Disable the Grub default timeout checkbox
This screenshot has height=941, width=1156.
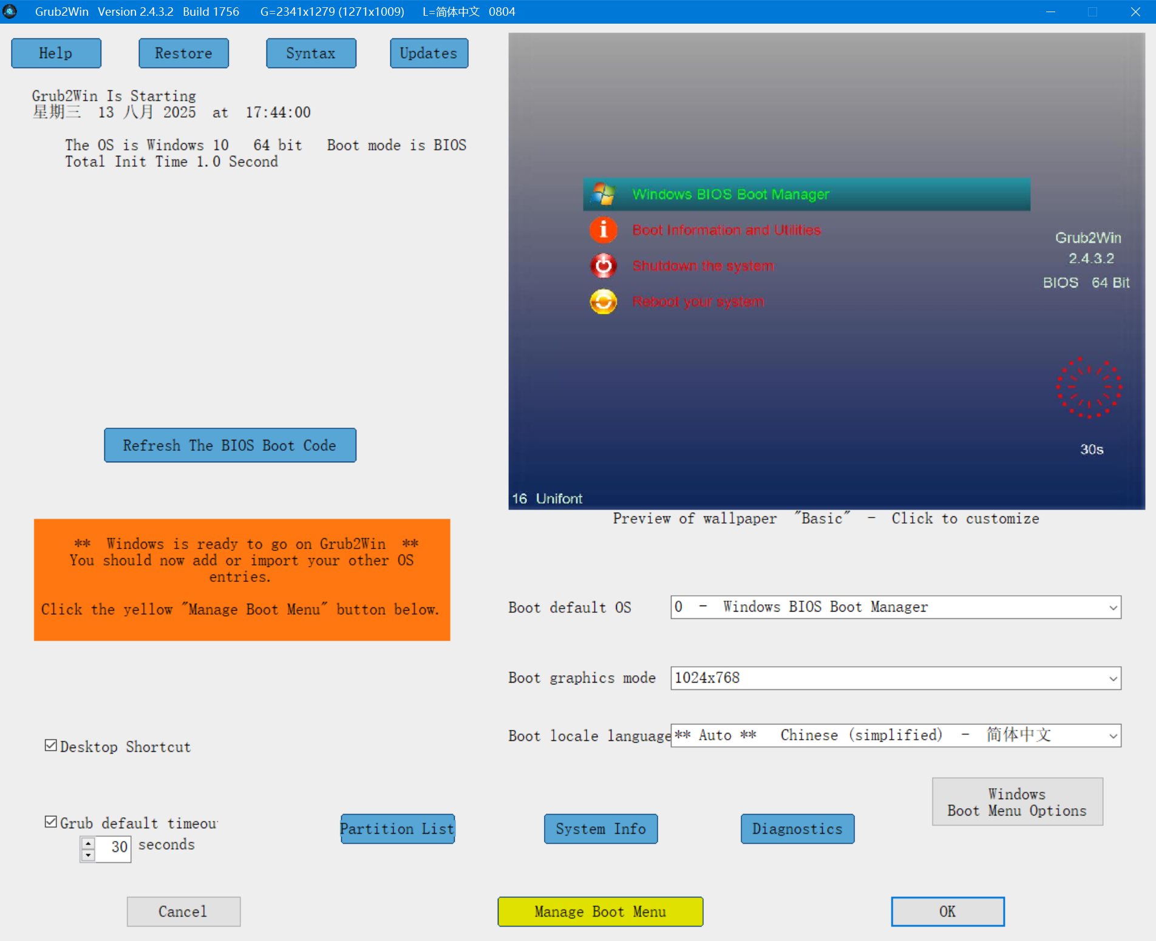[x=51, y=821]
